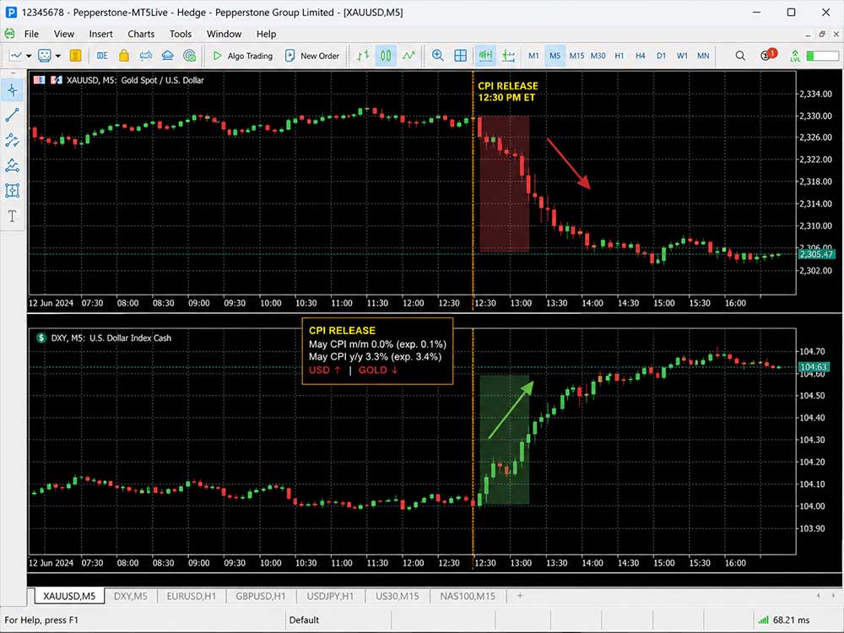Open the IDE MetaEditor icon

pos(102,56)
